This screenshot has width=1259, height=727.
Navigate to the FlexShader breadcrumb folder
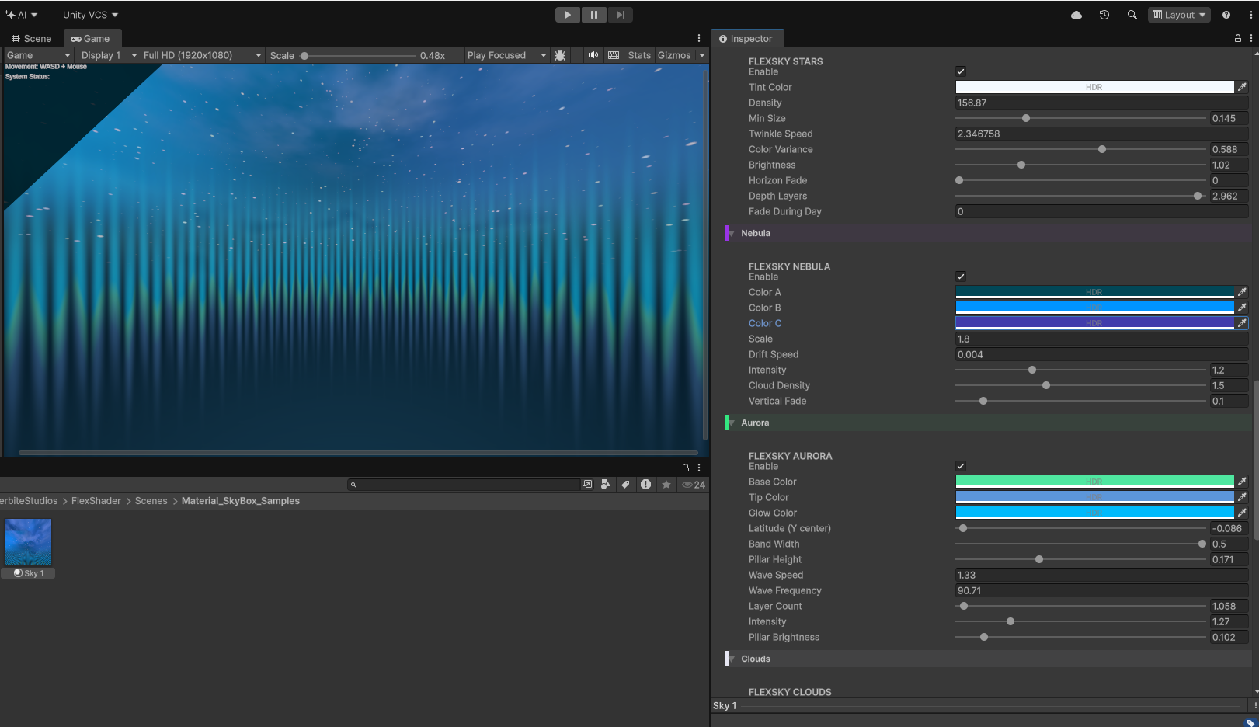point(96,501)
